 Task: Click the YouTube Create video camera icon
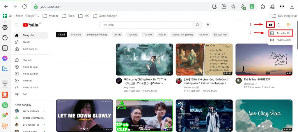pyautogui.click(x=271, y=25)
